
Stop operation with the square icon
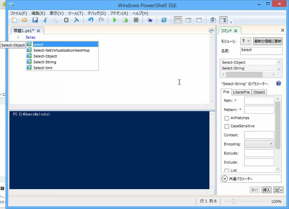point(136,20)
